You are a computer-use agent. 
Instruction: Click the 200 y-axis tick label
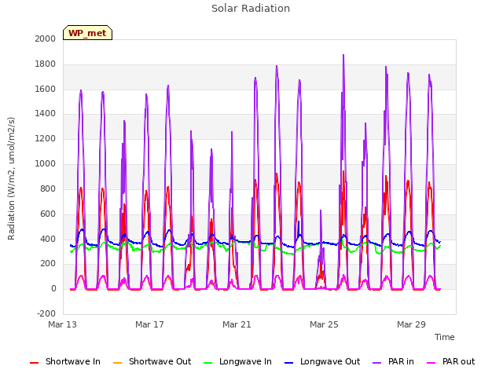[48, 264]
